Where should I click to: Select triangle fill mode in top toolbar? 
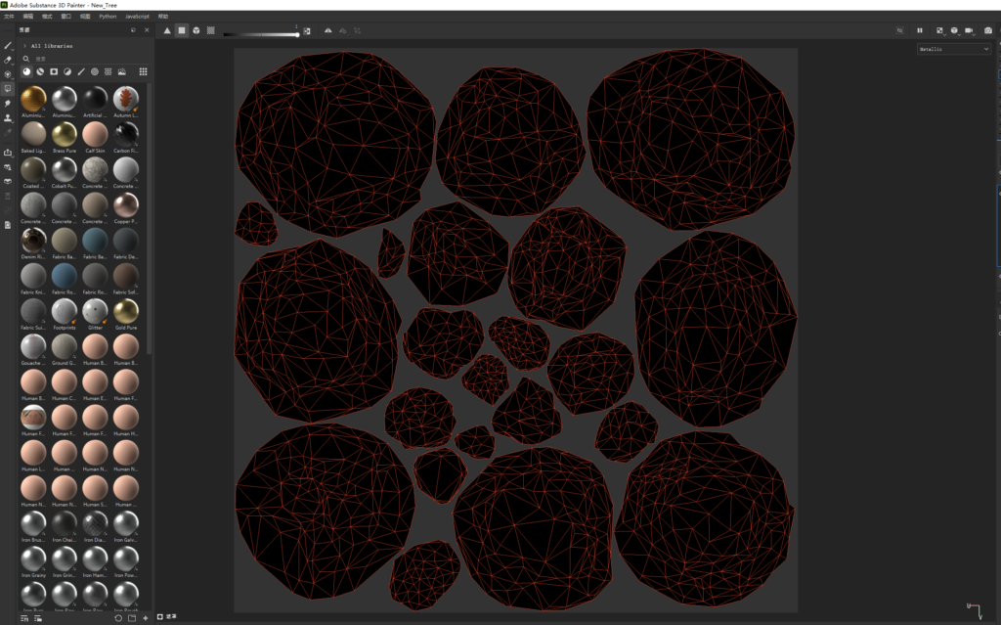167,30
